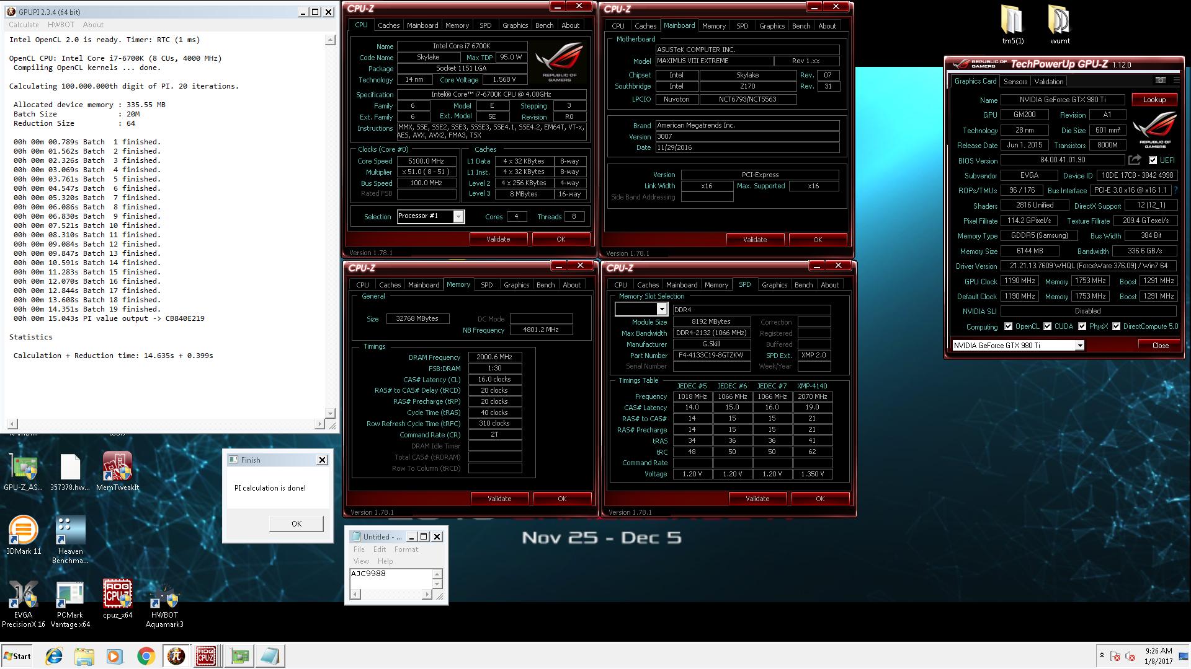Click GPUPI vertical scrollbar down arrow
1191x669 pixels.
330,413
